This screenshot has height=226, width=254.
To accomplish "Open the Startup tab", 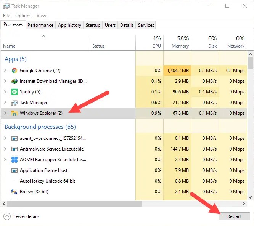I will 93,25.
